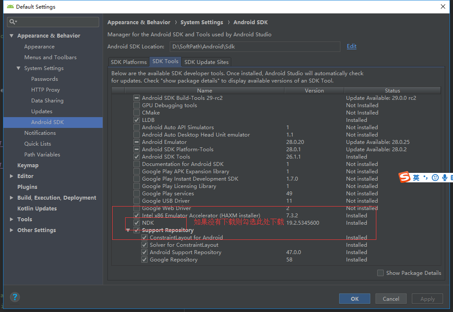The width and height of the screenshot is (453, 312).
Task: Select the SDK Tools tab
Action: 165,61
